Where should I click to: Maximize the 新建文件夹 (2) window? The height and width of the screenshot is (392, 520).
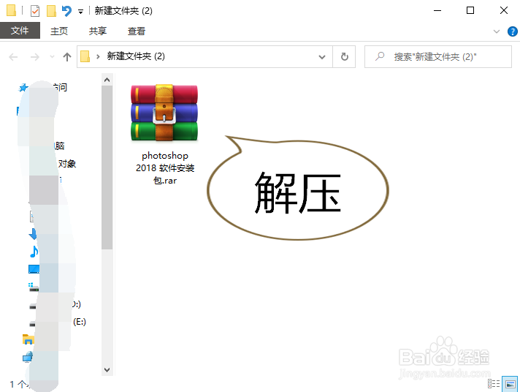click(x=470, y=11)
